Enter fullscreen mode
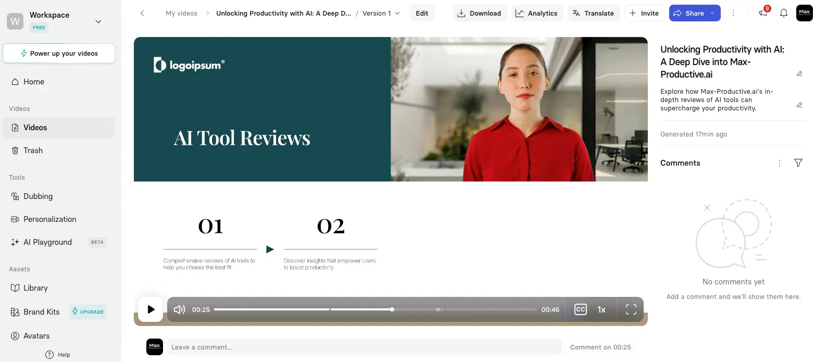Screen dimensions: 815x362 coord(631,309)
